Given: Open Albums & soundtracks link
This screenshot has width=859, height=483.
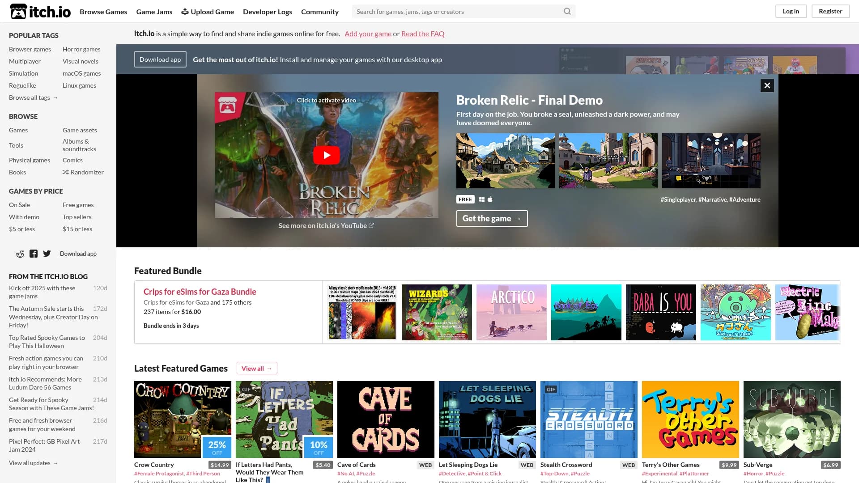Looking at the screenshot, I should tap(79, 145).
